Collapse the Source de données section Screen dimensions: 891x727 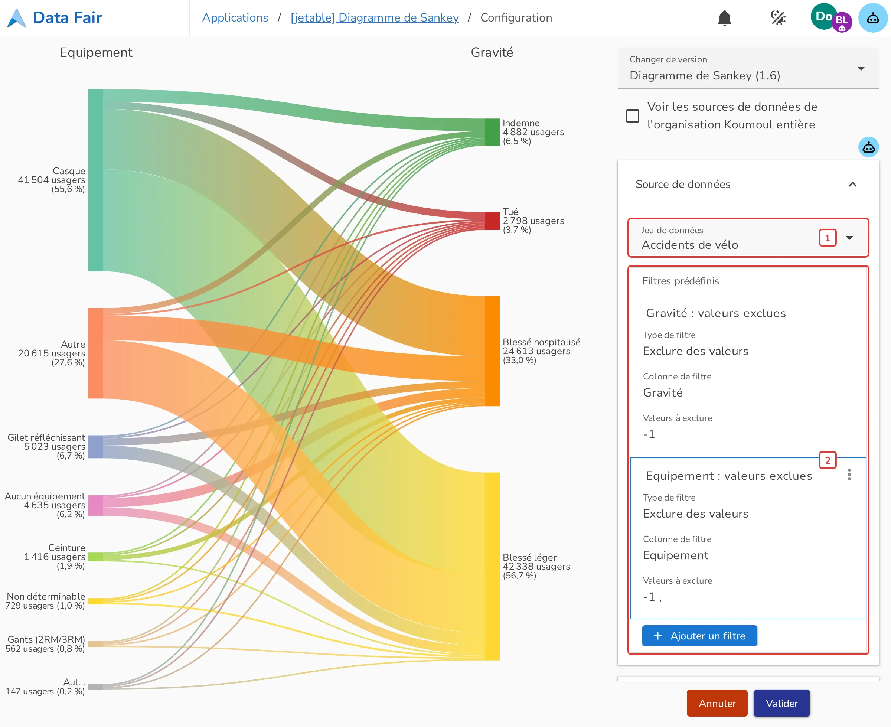point(852,184)
